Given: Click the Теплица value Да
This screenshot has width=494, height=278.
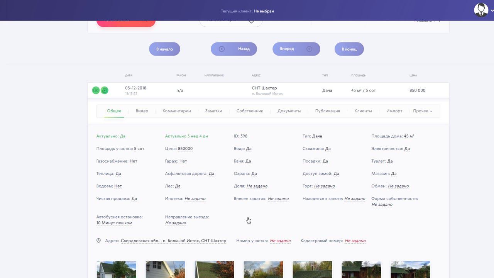Looking at the screenshot, I should click(118, 174).
